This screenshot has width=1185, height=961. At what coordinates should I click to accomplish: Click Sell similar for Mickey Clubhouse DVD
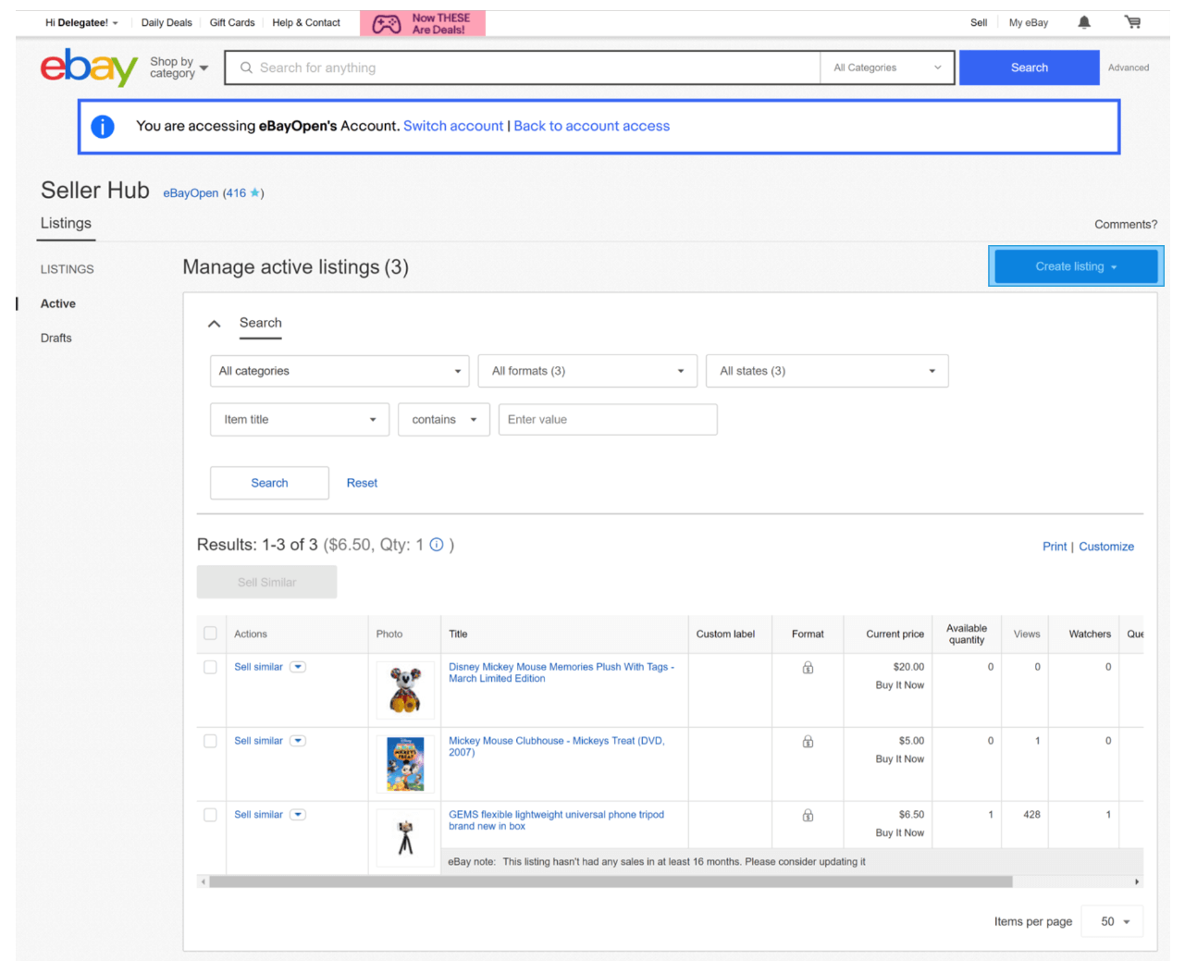(x=258, y=741)
